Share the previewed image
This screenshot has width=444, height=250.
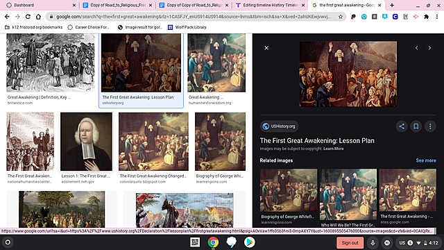point(402,126)
